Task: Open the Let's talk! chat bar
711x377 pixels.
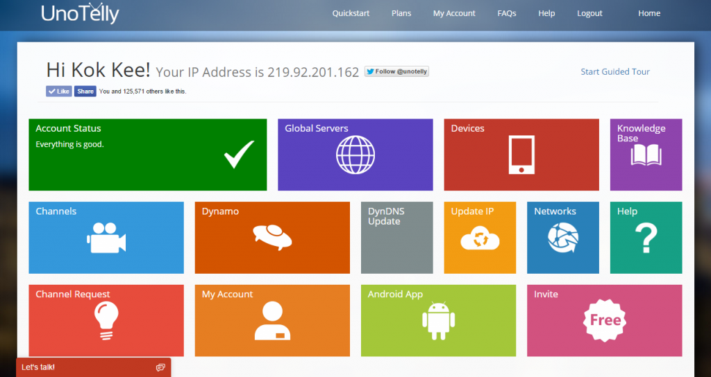Action: tap(94, 367)
